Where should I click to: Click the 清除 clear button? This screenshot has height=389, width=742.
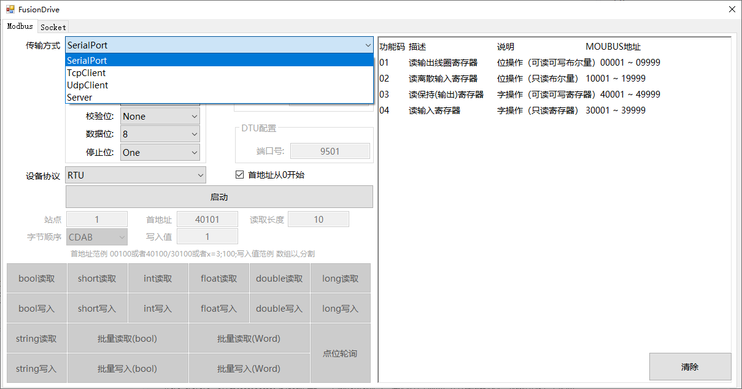[x=690, y=367]
